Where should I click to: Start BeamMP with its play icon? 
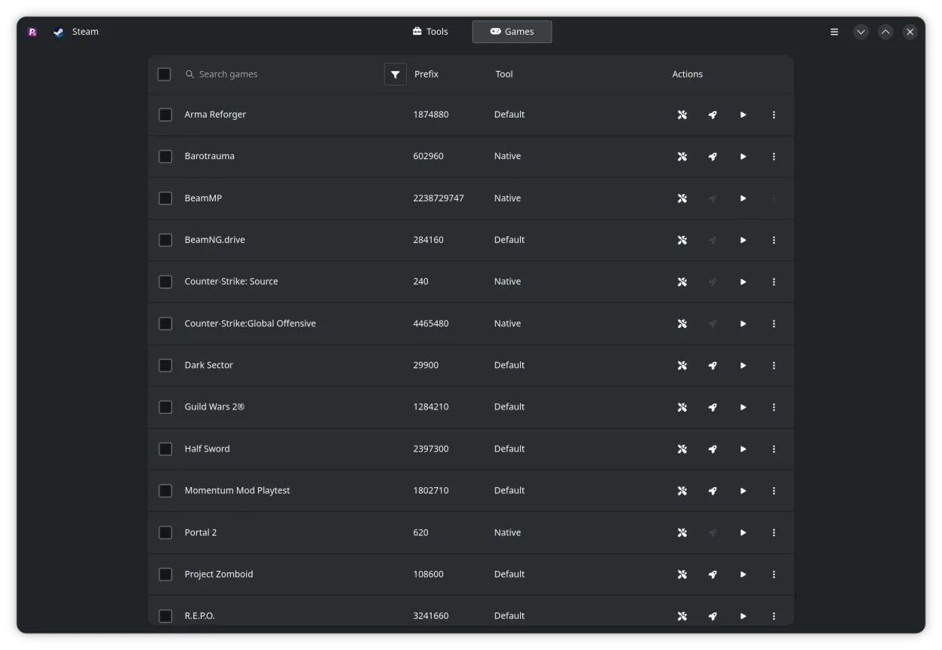tap(743, 199)
